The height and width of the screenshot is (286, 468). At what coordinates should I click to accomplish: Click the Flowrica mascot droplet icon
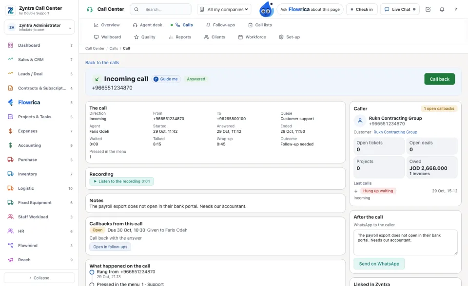266,9
